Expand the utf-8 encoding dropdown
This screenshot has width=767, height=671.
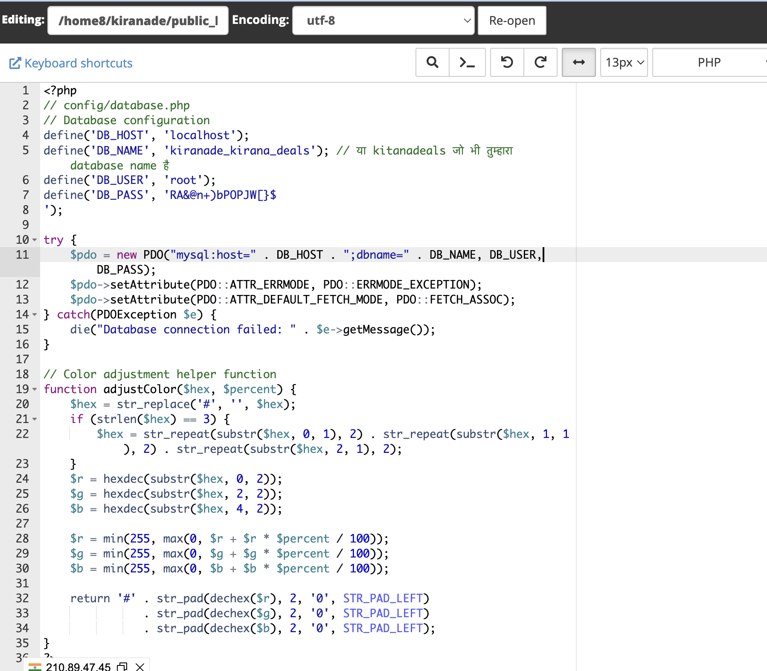(383, 20)
